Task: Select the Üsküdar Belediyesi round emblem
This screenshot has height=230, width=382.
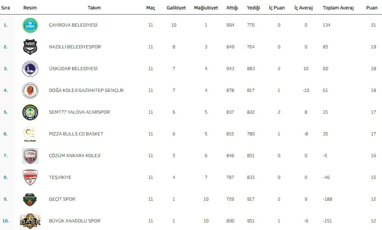Action: pyautogui.click(x=30, y=69)
